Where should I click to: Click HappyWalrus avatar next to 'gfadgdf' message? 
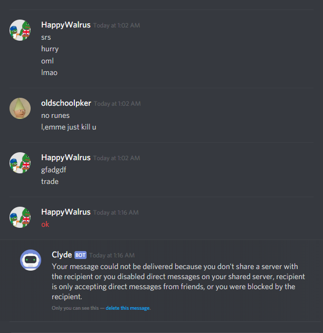(x=20, y=163)
